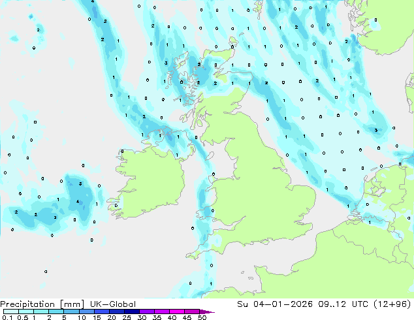414x320 pixels.
Task: Click legend tick label '10'
Action: (82, 317)
